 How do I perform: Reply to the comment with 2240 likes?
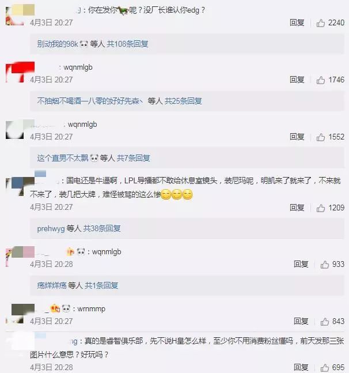(x=297, y=23)
